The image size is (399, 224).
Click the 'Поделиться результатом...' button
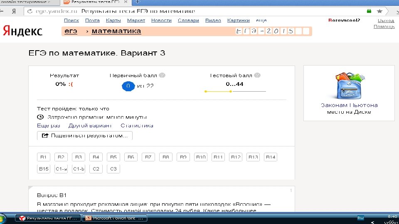85,135
